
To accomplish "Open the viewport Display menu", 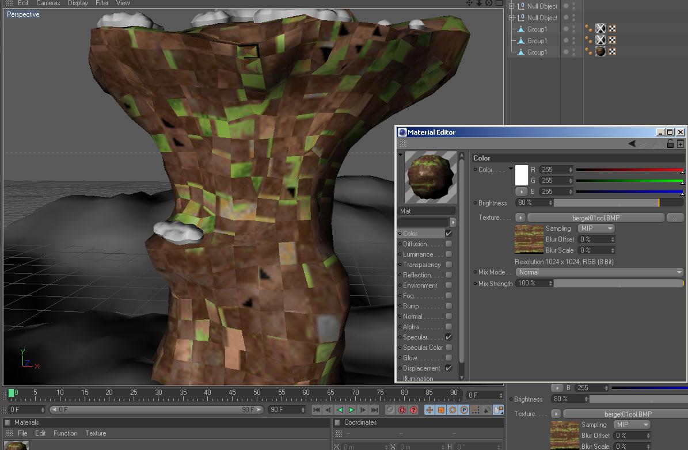I will tap(78, 3).
